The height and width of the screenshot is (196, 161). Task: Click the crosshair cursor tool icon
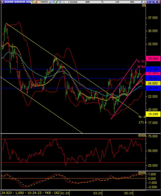click(60, 2)
